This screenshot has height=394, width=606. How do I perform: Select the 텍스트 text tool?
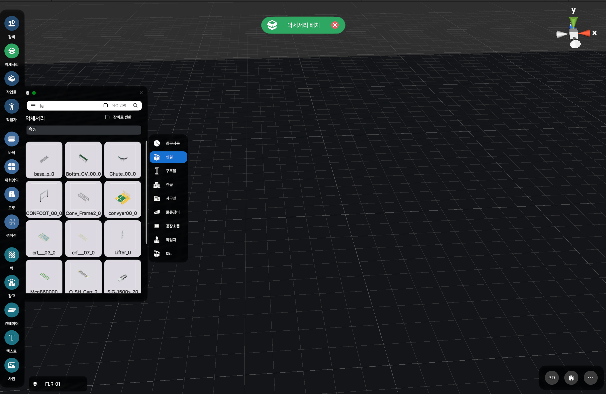click(12, 338)
